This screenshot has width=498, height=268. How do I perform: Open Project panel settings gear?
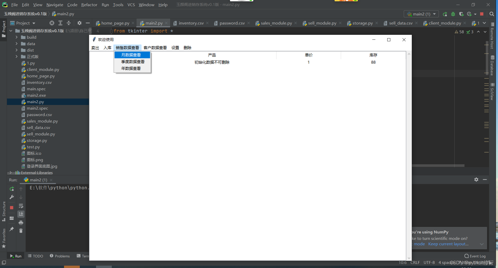click(x=80, y=23)
